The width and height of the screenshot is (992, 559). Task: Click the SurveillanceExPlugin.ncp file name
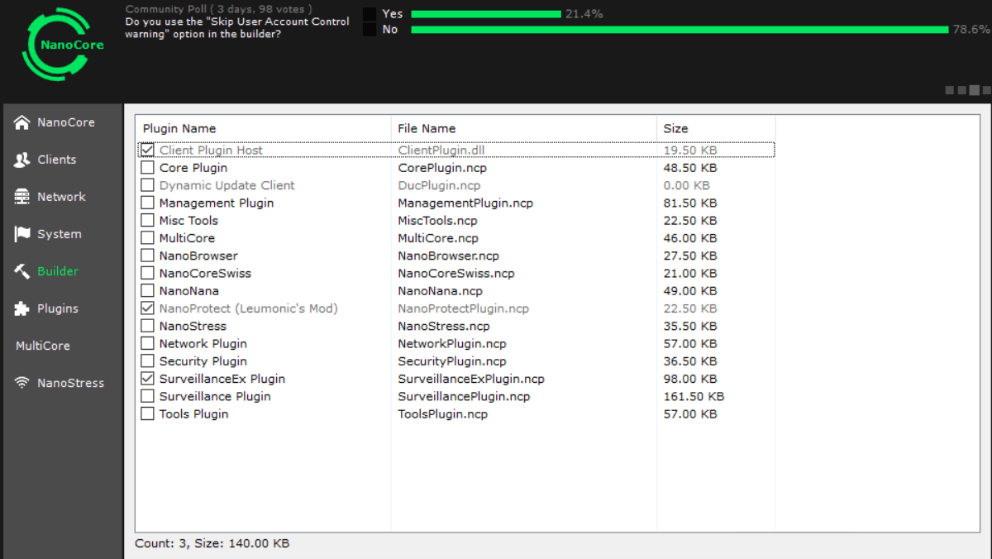[x=471, y=379]
